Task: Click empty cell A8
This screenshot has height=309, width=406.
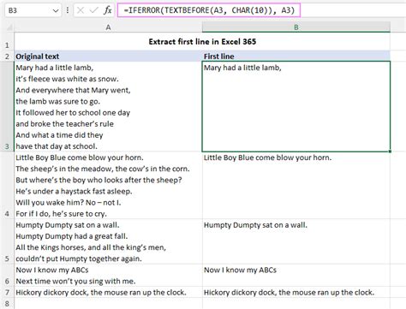Action: tap(108, 304)
